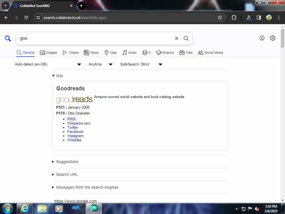Switch to the Images category tab

point(48,53)
